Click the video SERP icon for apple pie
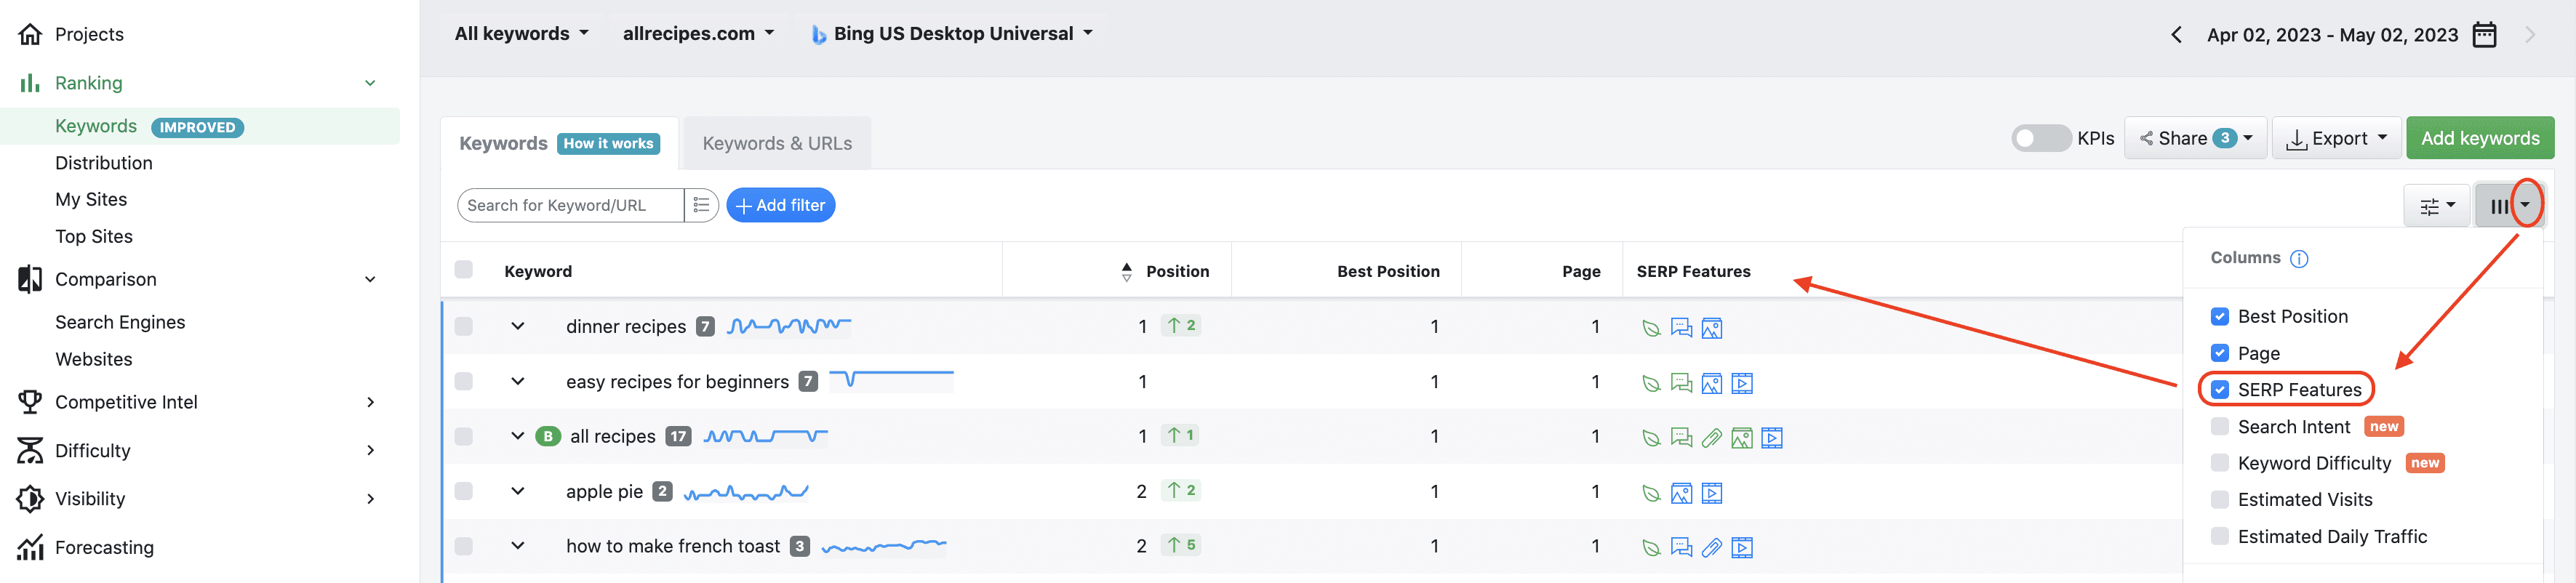Screen dimensions: 2576x583 click(x=1711, y=493)
